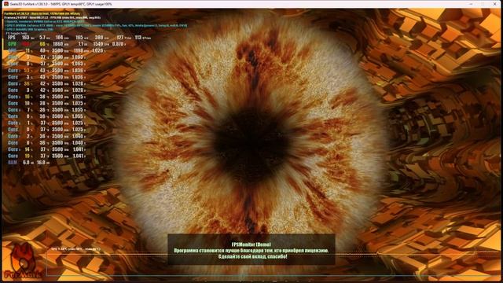Viewport: 503px width, 283px height.
Task: Click the GPU temperature graph label at bottom
Action: tap(75, 249)
